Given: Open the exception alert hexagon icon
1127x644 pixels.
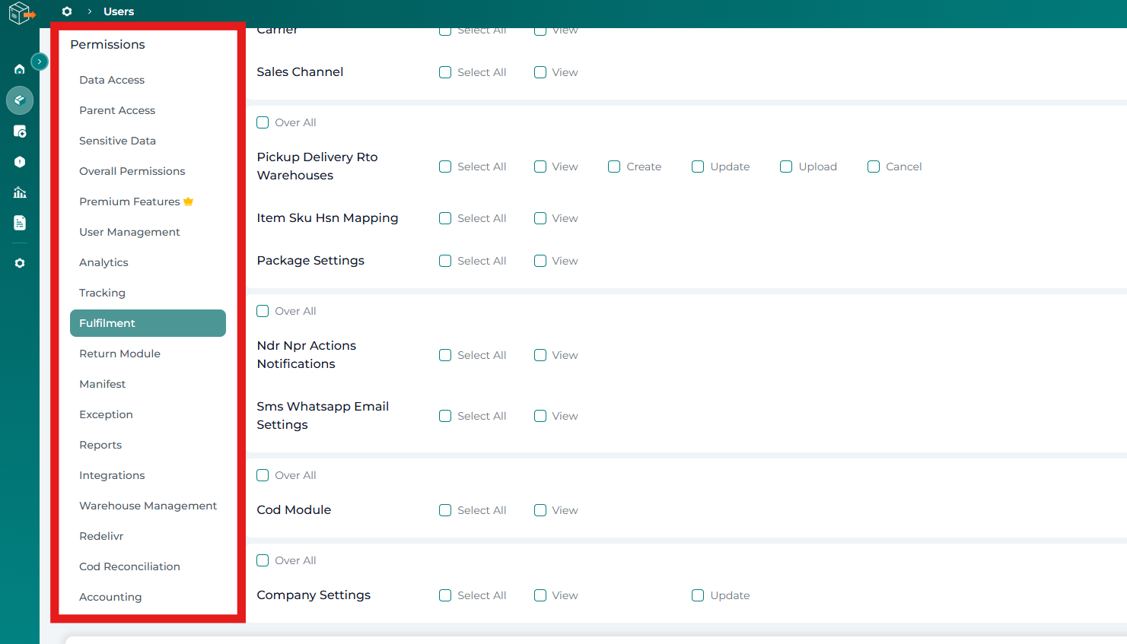Looking at the screenshot, I should (20, 162).
